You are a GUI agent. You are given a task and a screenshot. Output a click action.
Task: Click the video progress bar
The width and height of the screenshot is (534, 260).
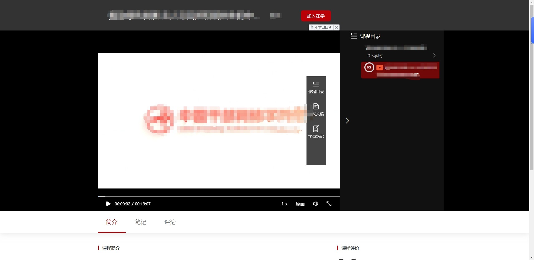(219, 196)
